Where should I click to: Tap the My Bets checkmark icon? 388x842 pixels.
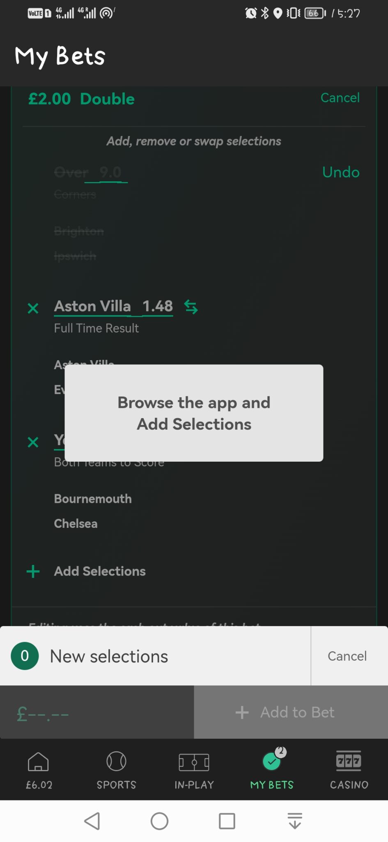pos(271,761)
